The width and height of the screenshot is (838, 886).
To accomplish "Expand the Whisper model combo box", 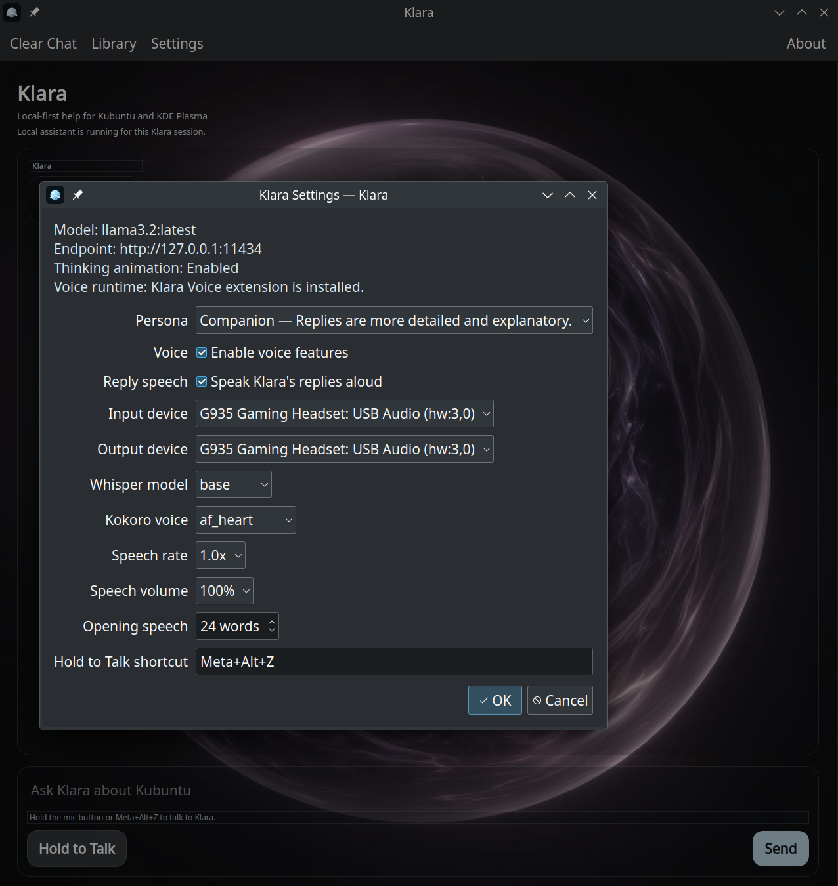I will (234, 484).
